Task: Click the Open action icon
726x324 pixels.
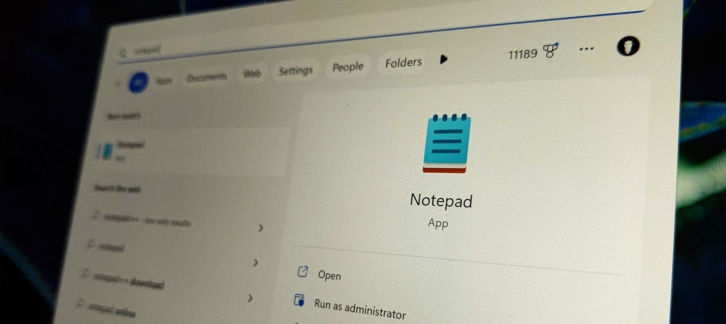Action: (x=302, y=272)
